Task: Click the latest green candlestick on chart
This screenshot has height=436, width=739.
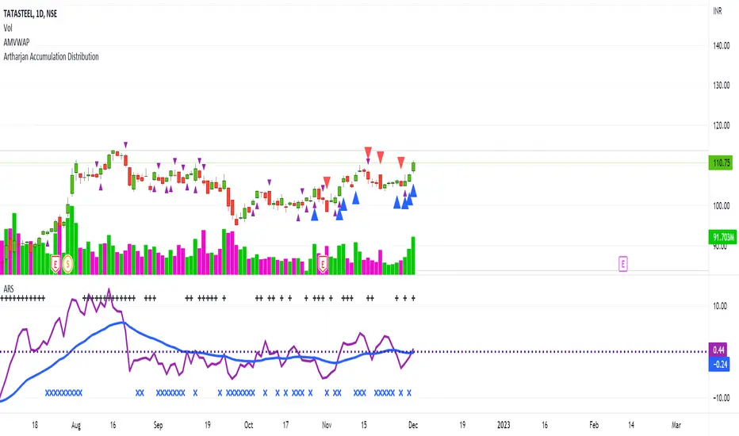Action: tap(413, 166)
